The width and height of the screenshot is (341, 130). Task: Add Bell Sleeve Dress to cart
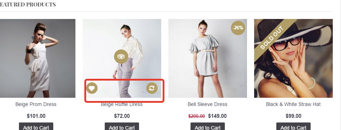pyautogui.click(x=207, y=126)
